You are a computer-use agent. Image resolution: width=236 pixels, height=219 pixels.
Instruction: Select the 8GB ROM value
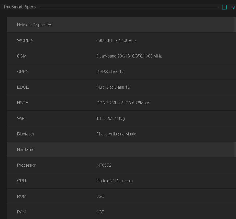100,196
